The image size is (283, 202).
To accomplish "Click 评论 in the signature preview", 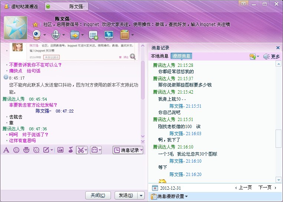I will (126, 57).
